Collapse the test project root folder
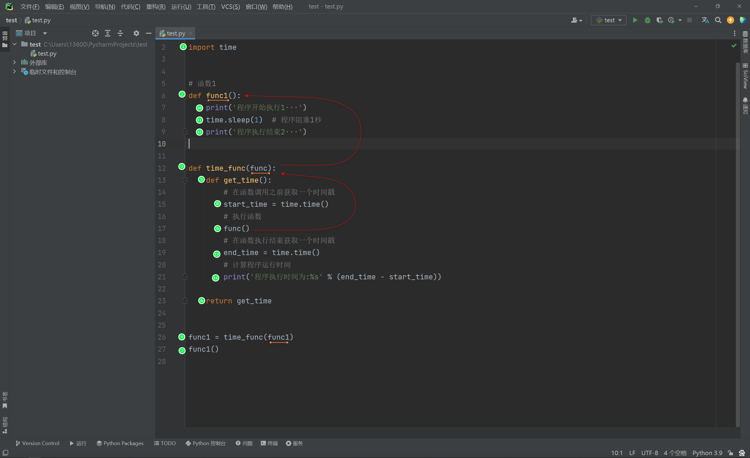 [x=14, y=44]
